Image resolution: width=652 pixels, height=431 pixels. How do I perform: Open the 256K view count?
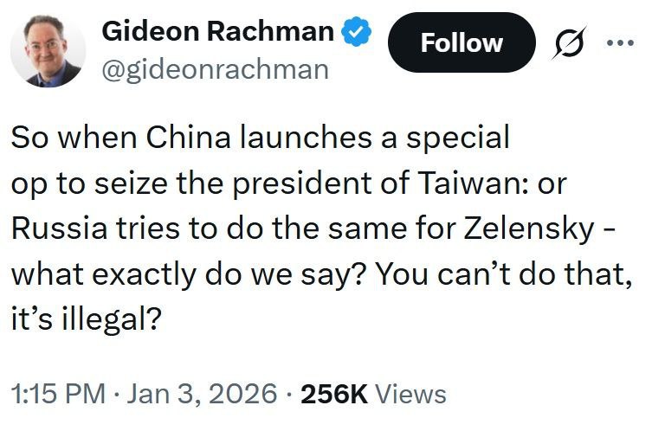point(334,395)
